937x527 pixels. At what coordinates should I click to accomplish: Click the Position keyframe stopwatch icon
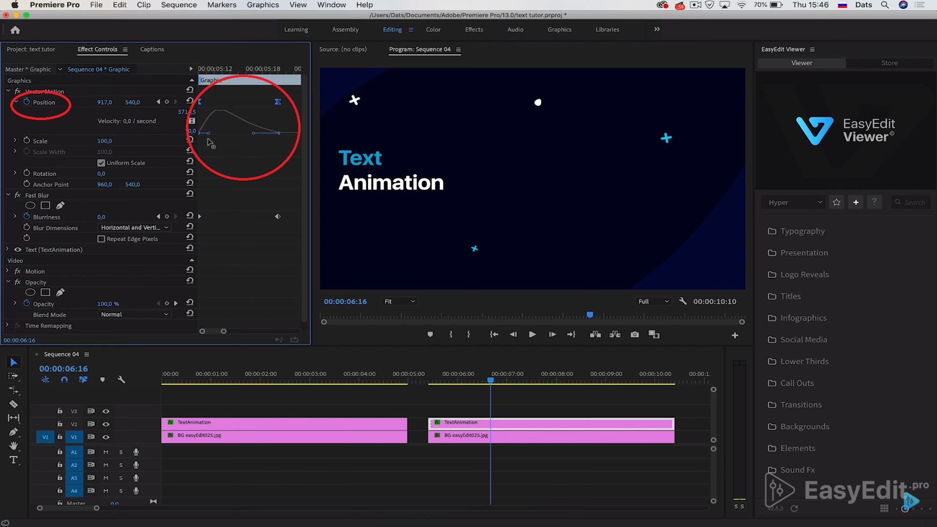tap(26, 102)
